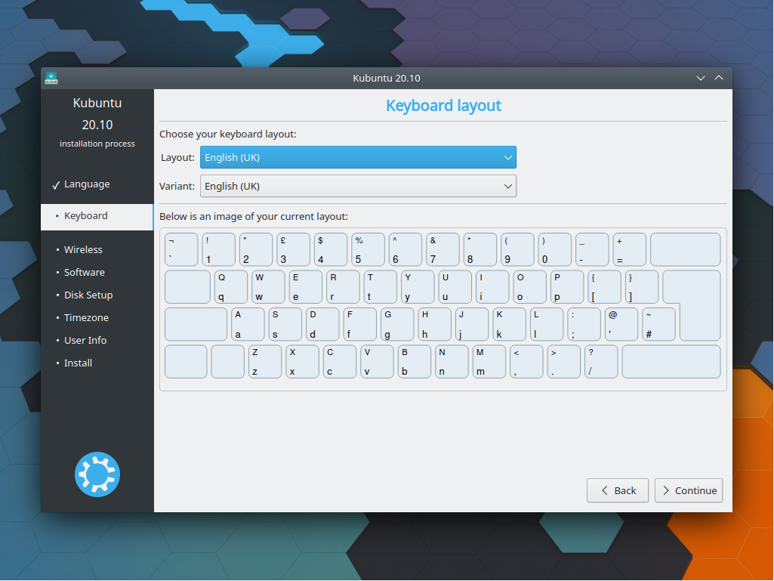Click the B key on the layout preview
Image resolution: width=774 pixels, height=581 pixels.
pos(415,362)
